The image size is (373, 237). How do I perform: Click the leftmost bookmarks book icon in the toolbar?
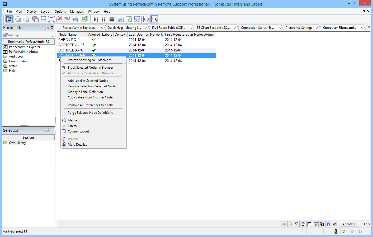pyautogui.click(x=9, y=19)
